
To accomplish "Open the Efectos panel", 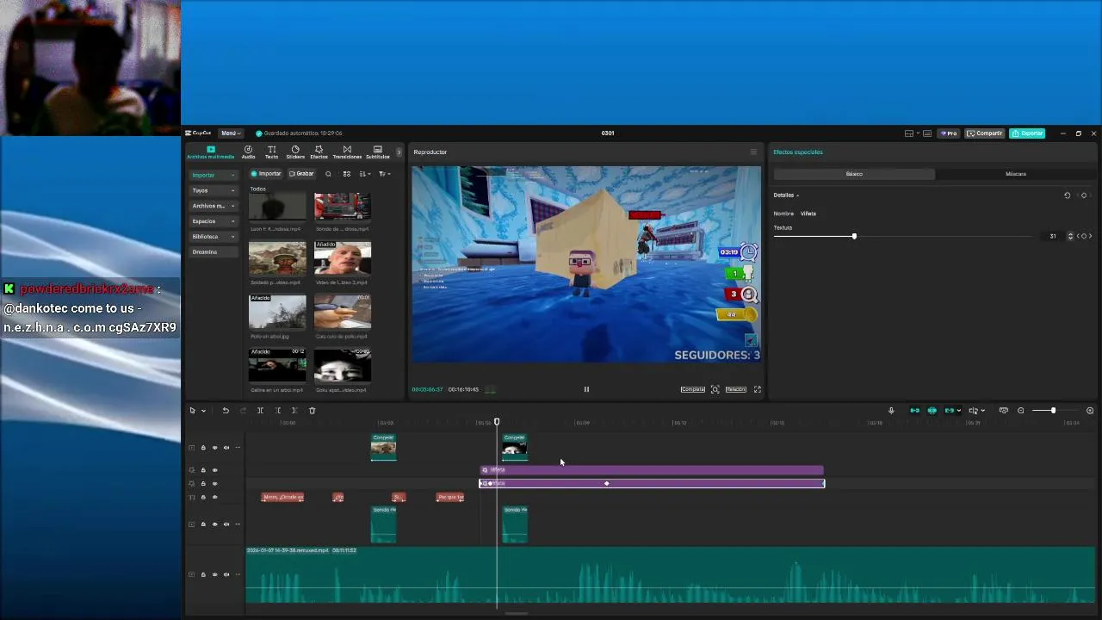I will coord(319,152).
